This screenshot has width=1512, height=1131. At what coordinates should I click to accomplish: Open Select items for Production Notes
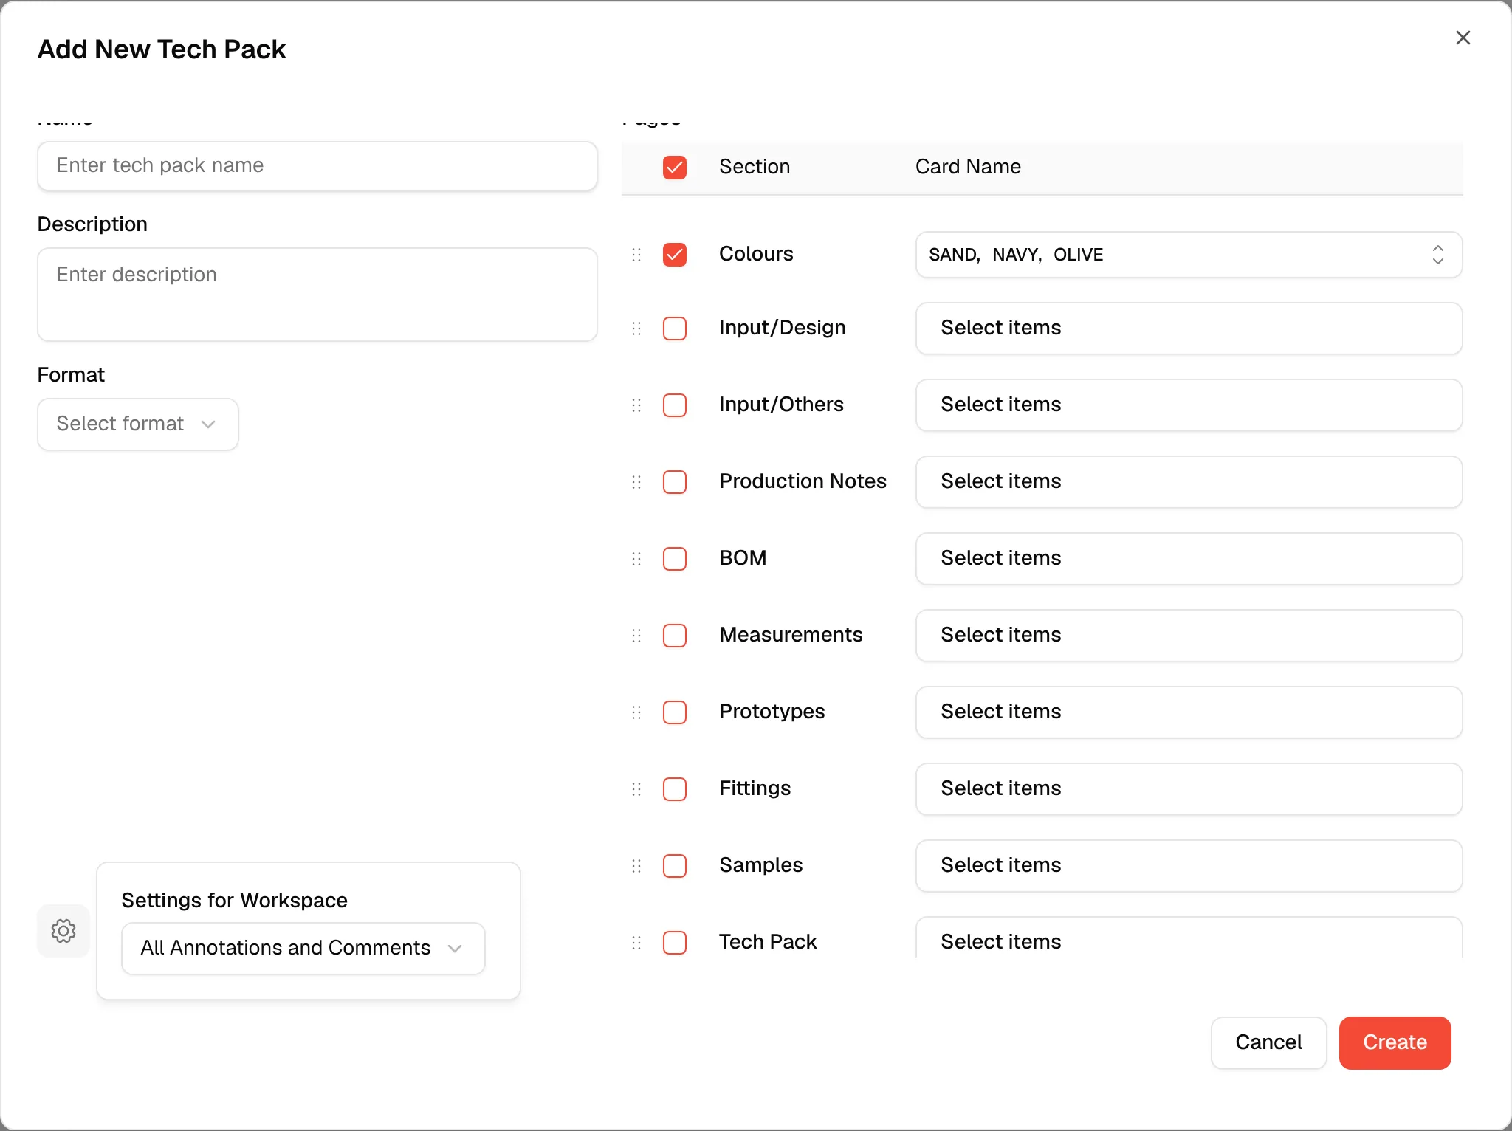click(x=1189, y=482)
